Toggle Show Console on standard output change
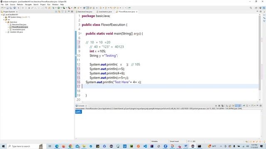This screenshot has height=149, width=266. (236, 106)
